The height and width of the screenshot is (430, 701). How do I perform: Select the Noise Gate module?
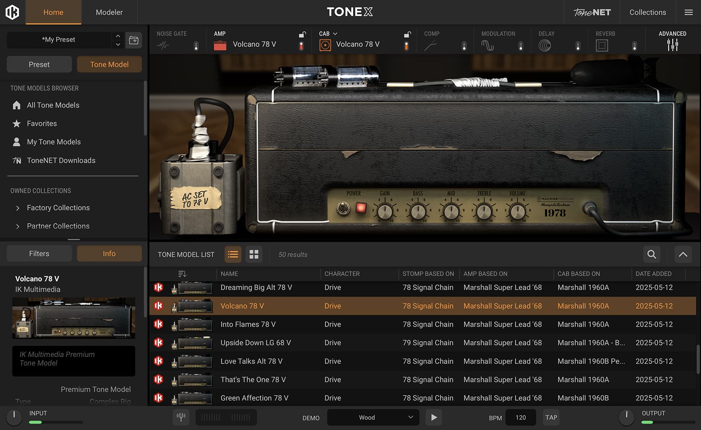point(163,44)
